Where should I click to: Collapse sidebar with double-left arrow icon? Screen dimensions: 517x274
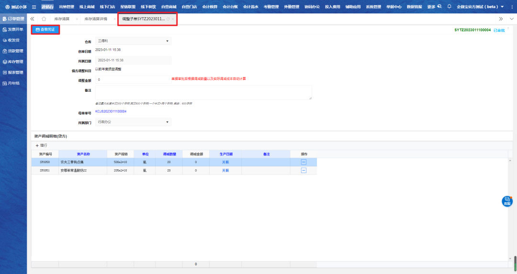coord(32,19)
